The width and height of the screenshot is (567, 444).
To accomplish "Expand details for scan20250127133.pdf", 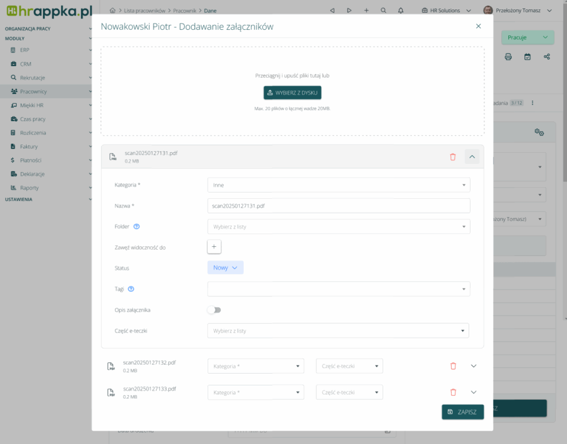I will click(473, 392).
